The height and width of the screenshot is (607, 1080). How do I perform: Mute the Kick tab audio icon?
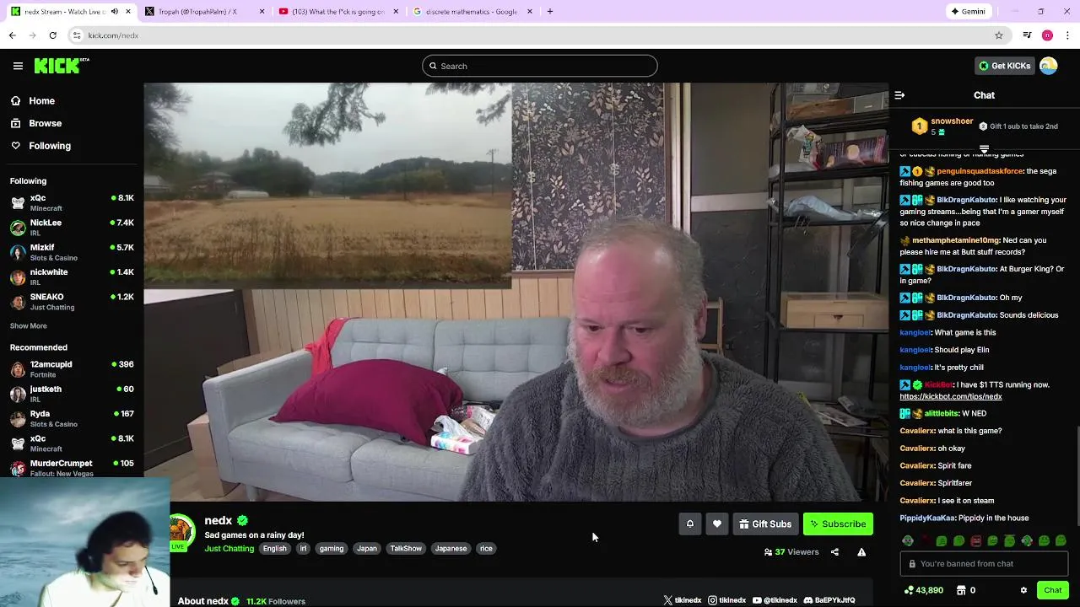tap(115, 12)
